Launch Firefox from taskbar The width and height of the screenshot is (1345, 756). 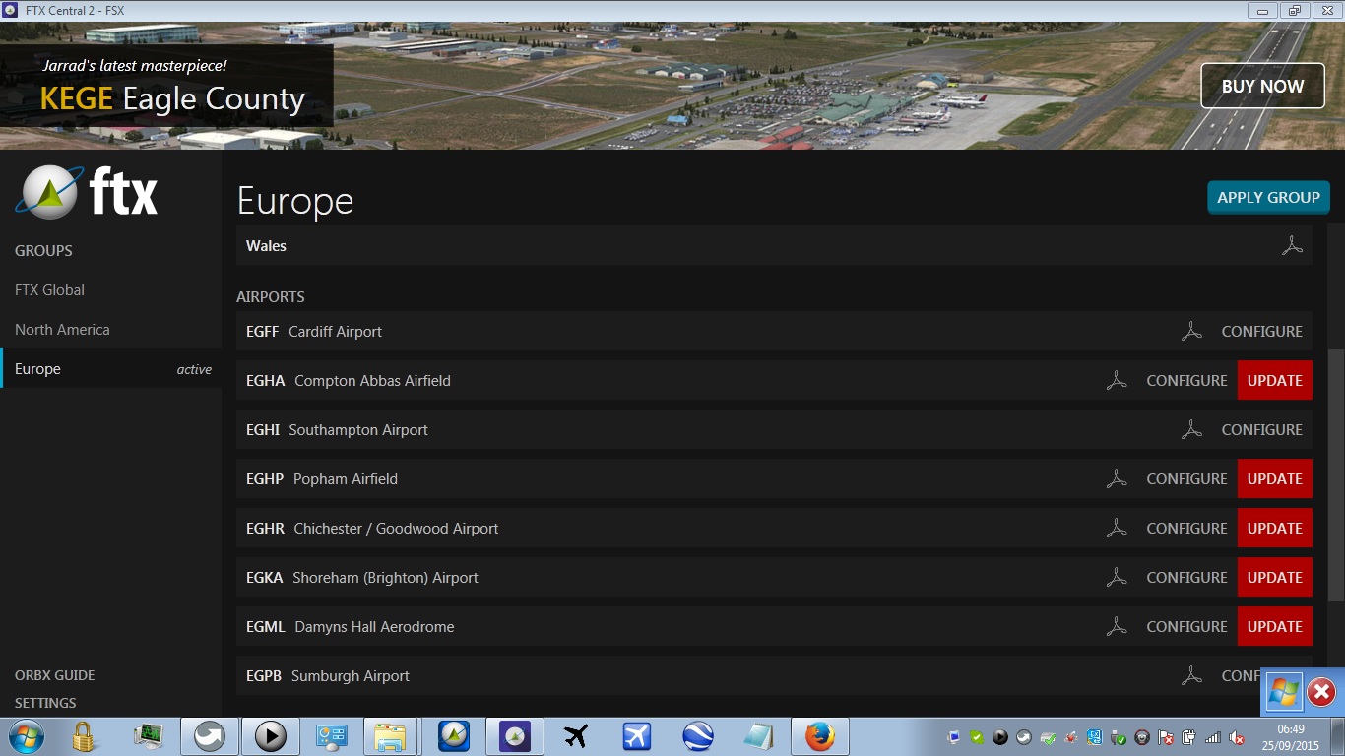point(819,736)
